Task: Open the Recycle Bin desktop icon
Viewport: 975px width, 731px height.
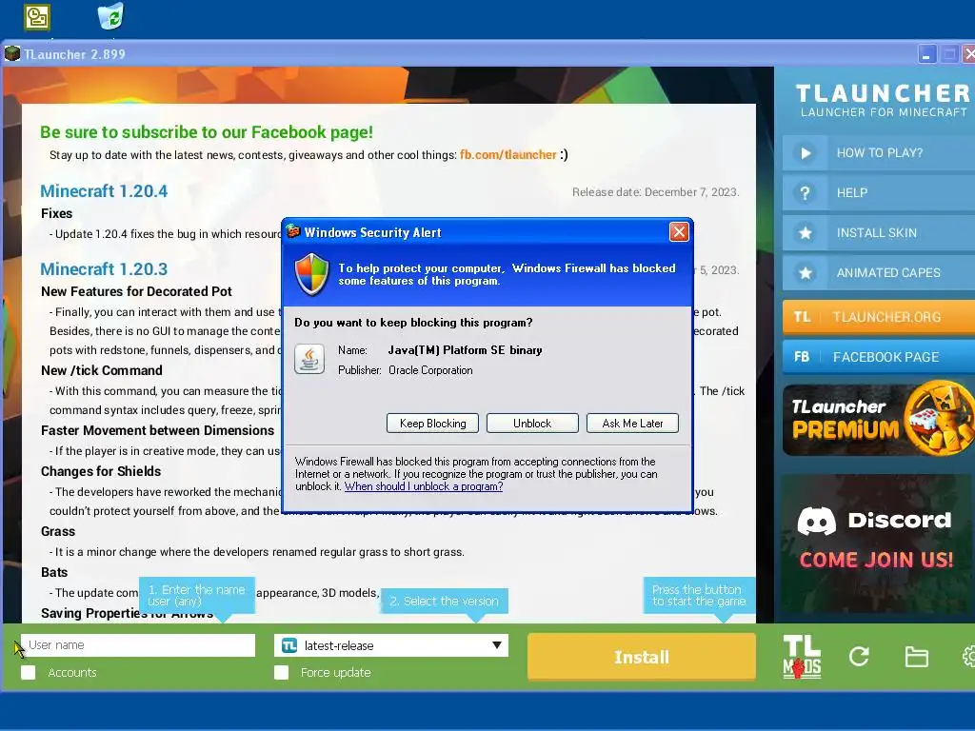Action: point(110,15)
